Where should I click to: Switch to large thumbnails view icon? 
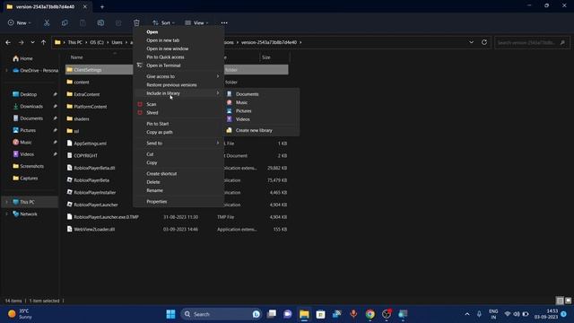568,301
